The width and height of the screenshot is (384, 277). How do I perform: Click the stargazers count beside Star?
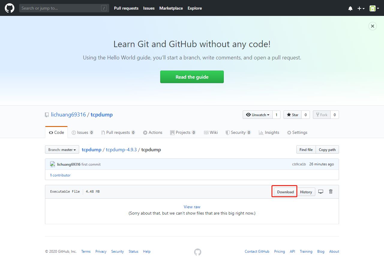305,115
